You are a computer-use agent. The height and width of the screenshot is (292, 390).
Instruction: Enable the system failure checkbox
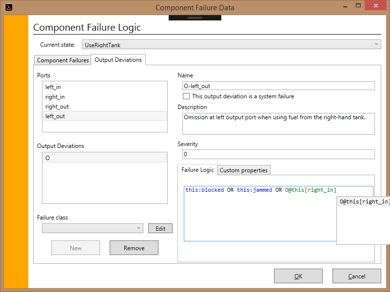(186, 96)
